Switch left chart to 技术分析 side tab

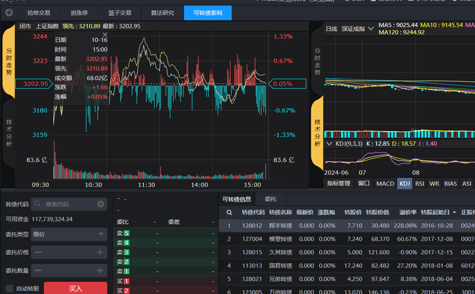coord(9,133)
